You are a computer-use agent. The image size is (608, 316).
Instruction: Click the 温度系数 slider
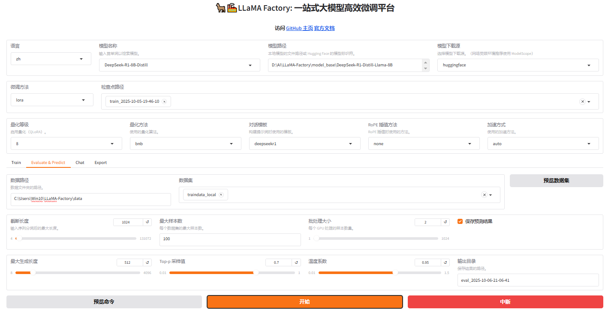coord(380,273)
